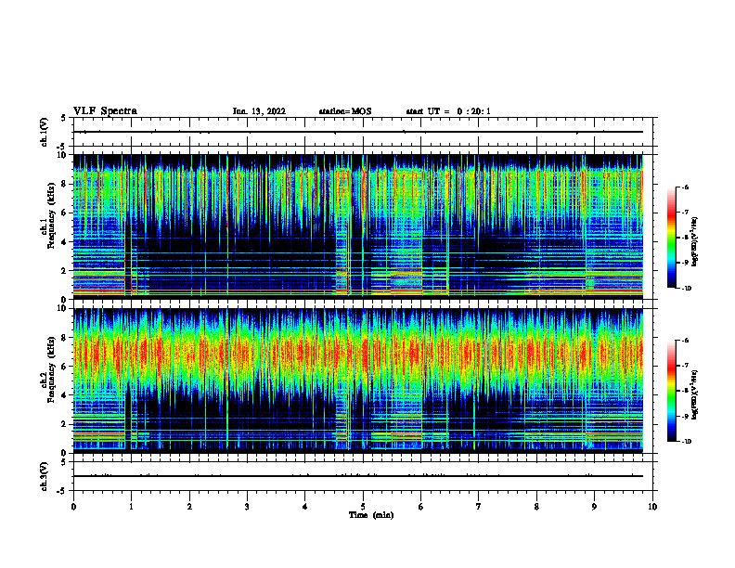This screenshot has height=568, width=735.
Task: Select the ch.1 colorbar "log(PSD)" label
Action: 695,242
